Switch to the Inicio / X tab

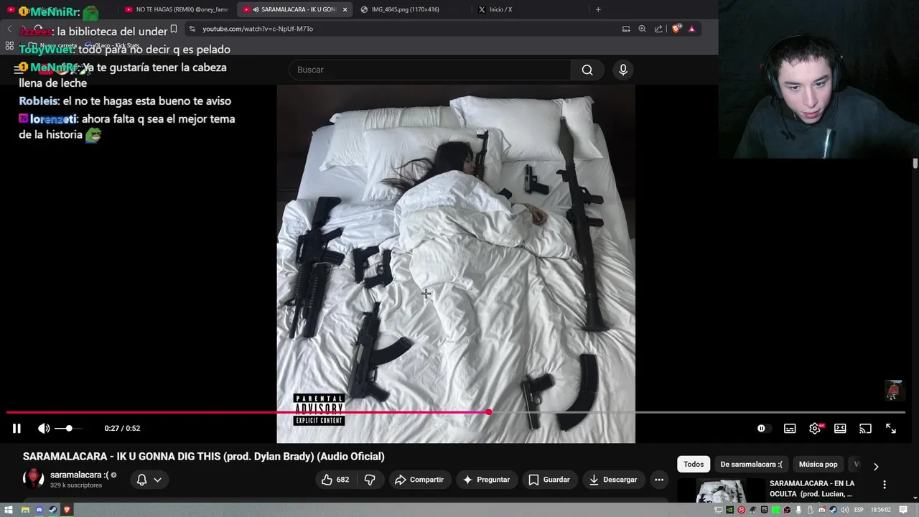point(500,9)
